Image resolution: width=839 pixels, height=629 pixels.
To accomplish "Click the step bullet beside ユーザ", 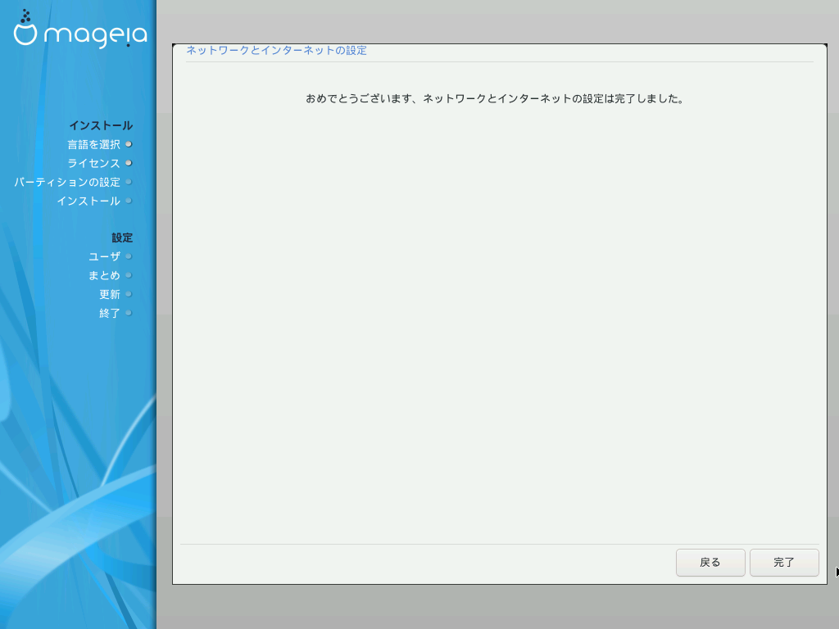I will [x=129, y=256].
